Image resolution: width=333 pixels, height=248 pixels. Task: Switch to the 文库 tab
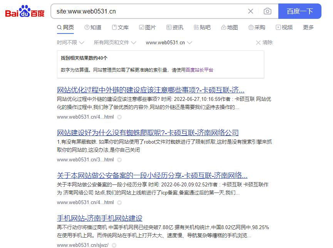coord(120,27)
